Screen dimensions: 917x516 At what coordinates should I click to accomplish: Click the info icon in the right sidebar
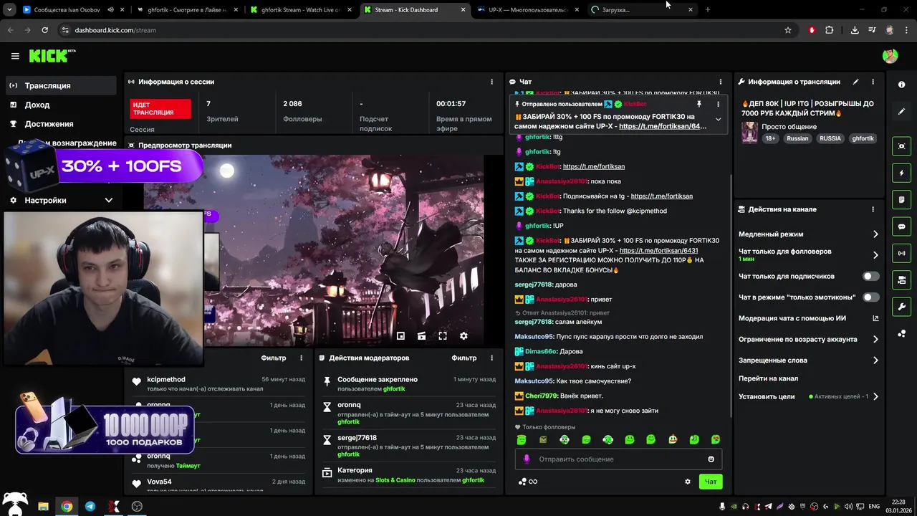901,85
